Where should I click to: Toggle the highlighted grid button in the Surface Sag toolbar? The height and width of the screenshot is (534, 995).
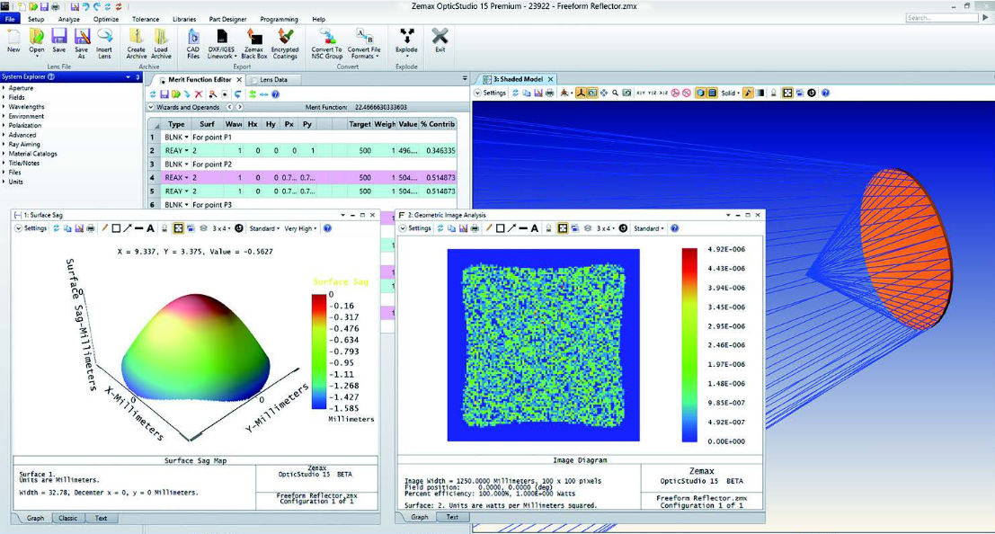(x=178, y=228)
